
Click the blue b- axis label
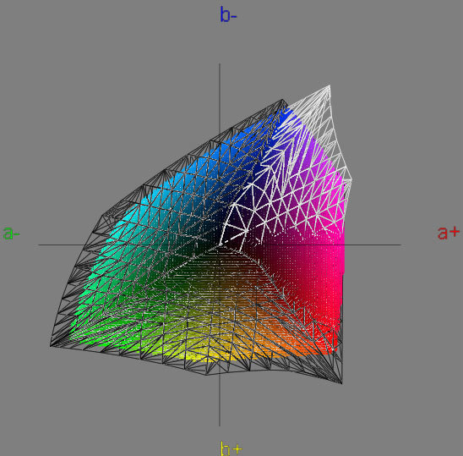pos(229,14)
